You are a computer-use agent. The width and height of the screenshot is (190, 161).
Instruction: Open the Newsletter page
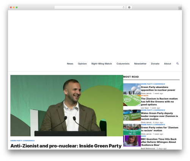click(x=140, y=64)
